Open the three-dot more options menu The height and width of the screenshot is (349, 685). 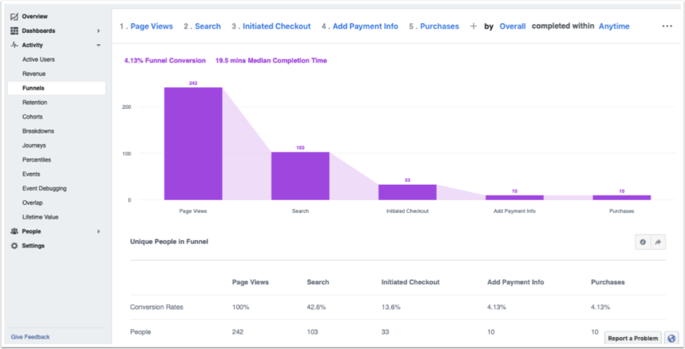[x=667, y=26]
